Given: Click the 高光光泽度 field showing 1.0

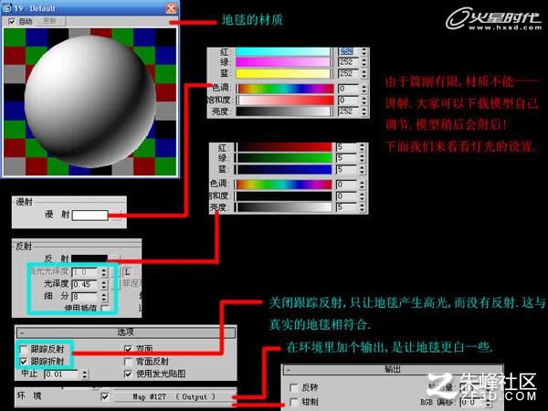Looking at the screenshot, I should (x=86, y=272).
